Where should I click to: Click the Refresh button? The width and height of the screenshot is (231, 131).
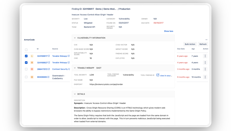click(x=203, y=44)
